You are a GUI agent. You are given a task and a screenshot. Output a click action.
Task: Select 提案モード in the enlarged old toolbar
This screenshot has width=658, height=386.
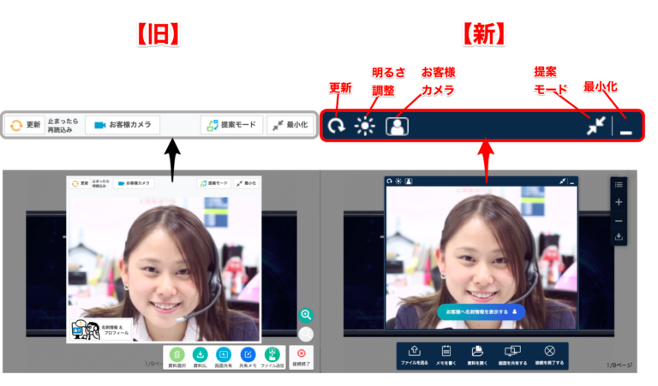pos(231,125)
